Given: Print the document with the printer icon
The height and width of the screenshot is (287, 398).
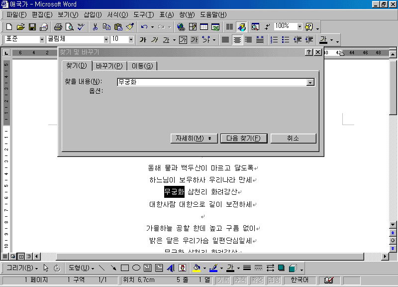Looking at the screenshot, I should point(58,27).
